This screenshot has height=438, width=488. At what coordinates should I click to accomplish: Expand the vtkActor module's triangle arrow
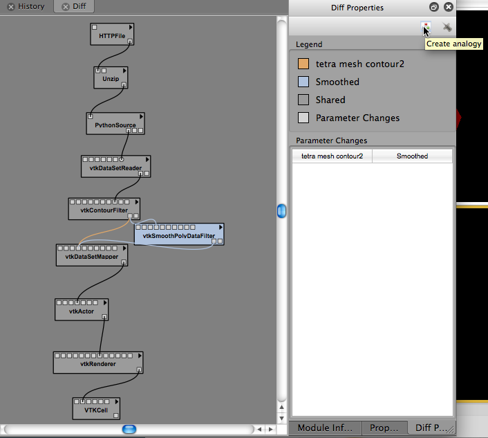point(105,302)
